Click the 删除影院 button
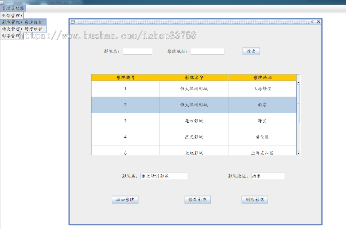 click(255, 199)
